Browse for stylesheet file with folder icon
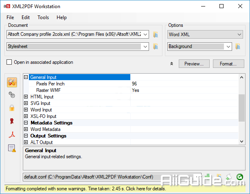This screenshot has height=194, width=250. point(156,46)
